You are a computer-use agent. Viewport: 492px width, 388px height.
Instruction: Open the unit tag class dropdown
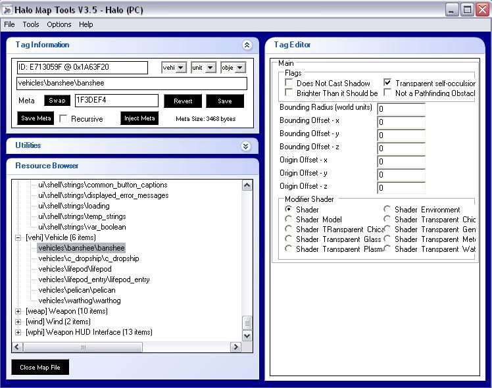pyautogui.click(x=210, y=68)
